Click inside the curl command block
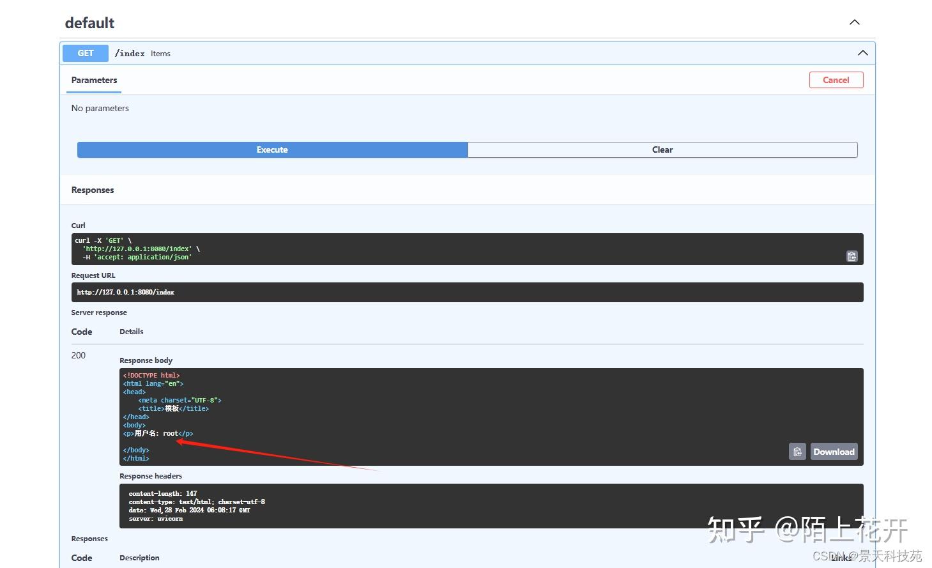The height and width of the screenshot is (568, 932). (x=467, y=249)
